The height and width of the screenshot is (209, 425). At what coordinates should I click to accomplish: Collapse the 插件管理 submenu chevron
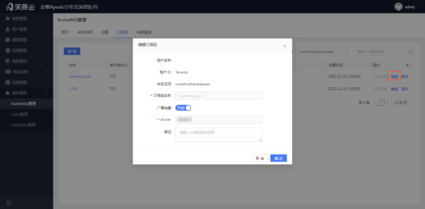pos(47,93)
